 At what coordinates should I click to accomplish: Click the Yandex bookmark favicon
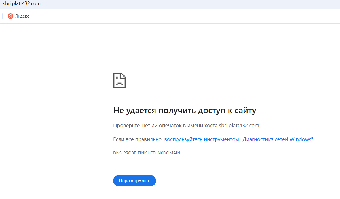[10, 16]
